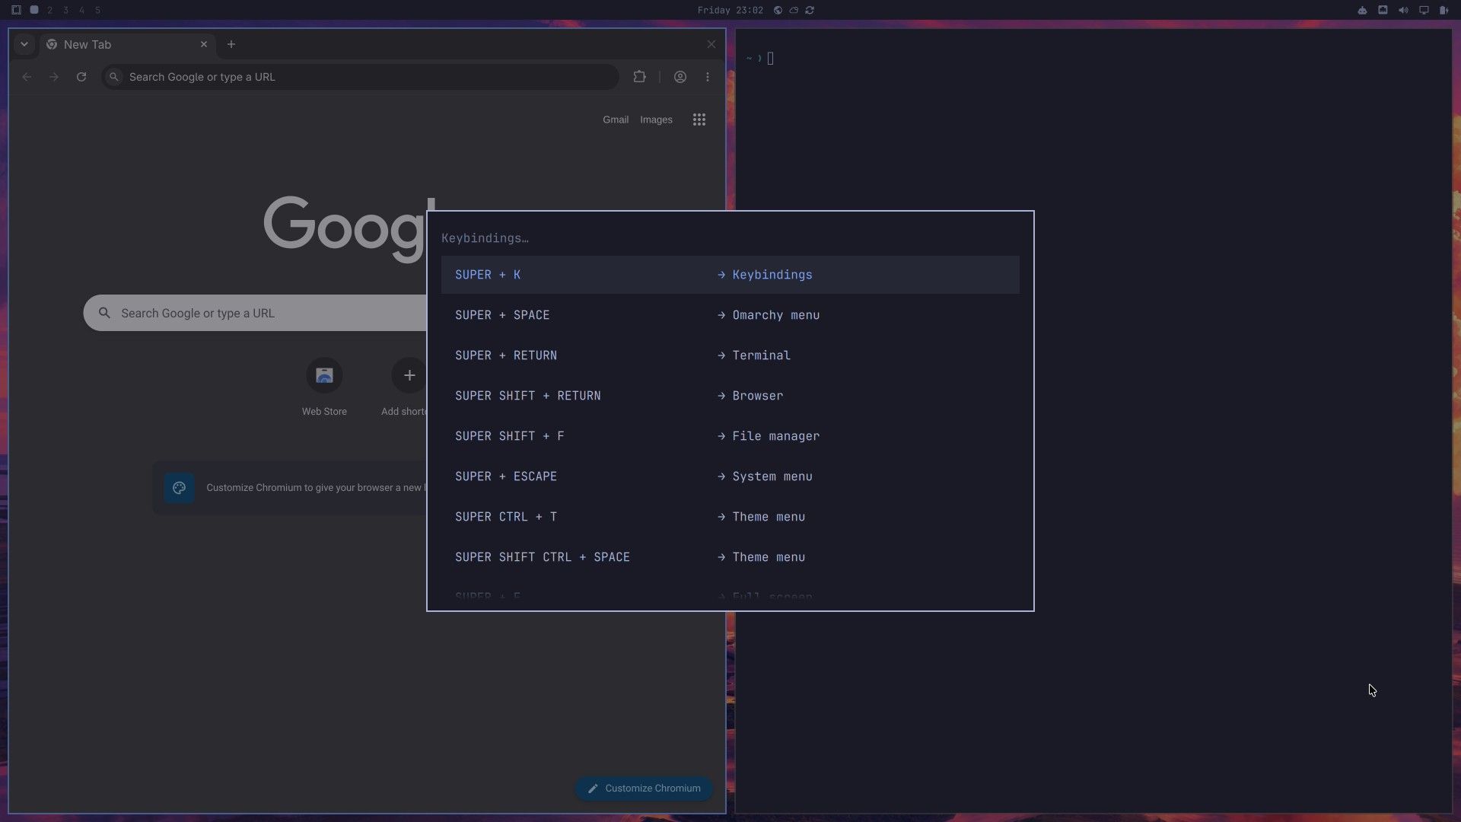Image resolution: width=1461 pixels, height=822 pixels.
Task: Close the New Tab tab in Chromium
Action: pos(204,44)
